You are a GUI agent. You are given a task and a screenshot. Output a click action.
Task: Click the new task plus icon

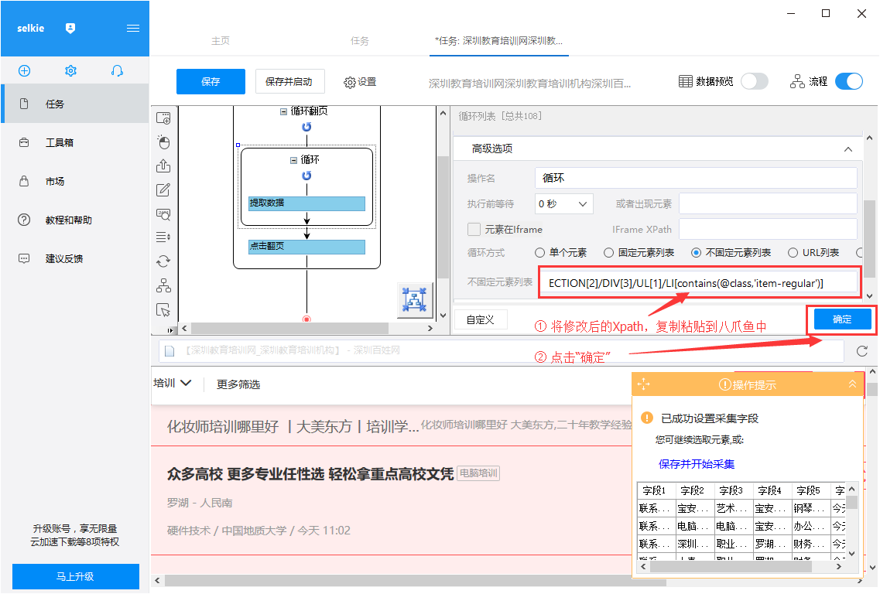(x=24, y=70)
